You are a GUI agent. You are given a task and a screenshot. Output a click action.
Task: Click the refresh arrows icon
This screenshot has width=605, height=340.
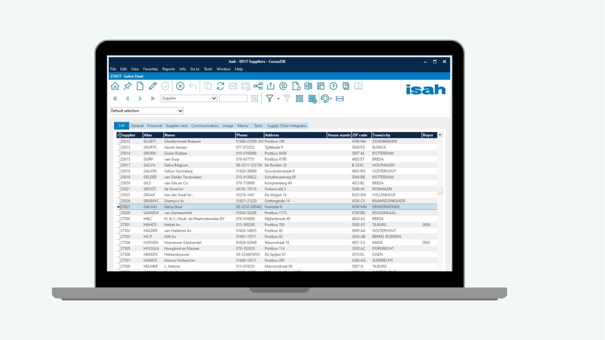click(220, 86)
